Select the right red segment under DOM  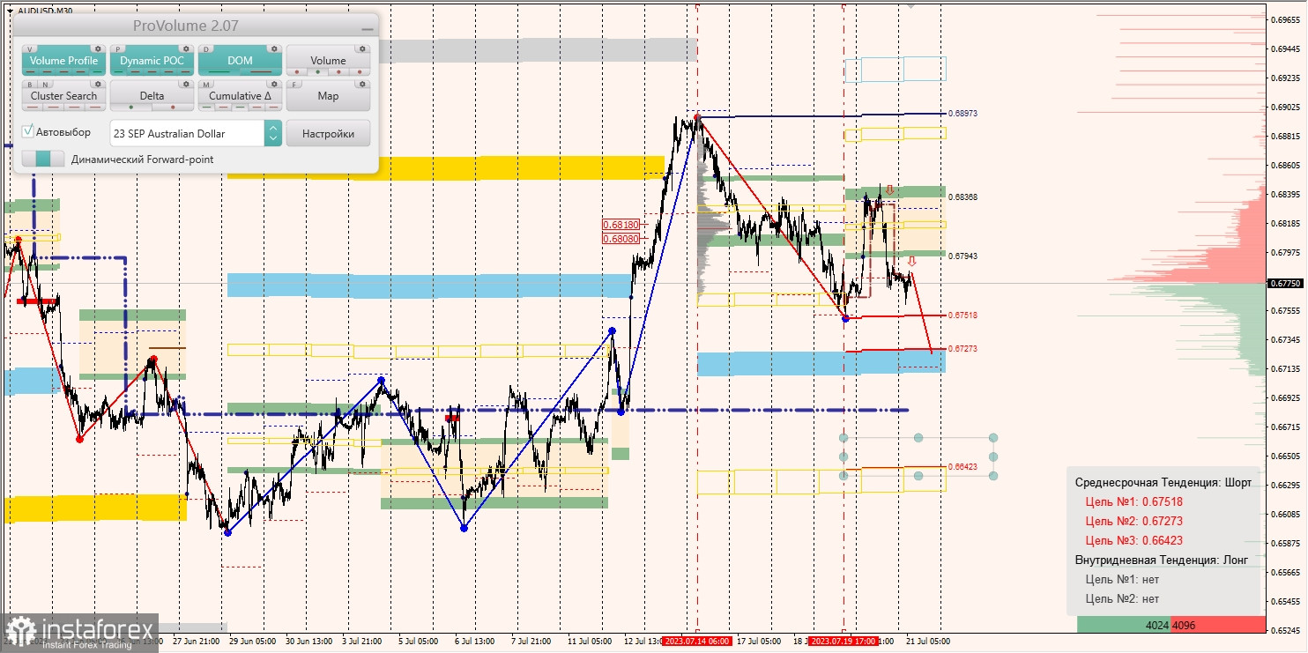pos(261,72)
